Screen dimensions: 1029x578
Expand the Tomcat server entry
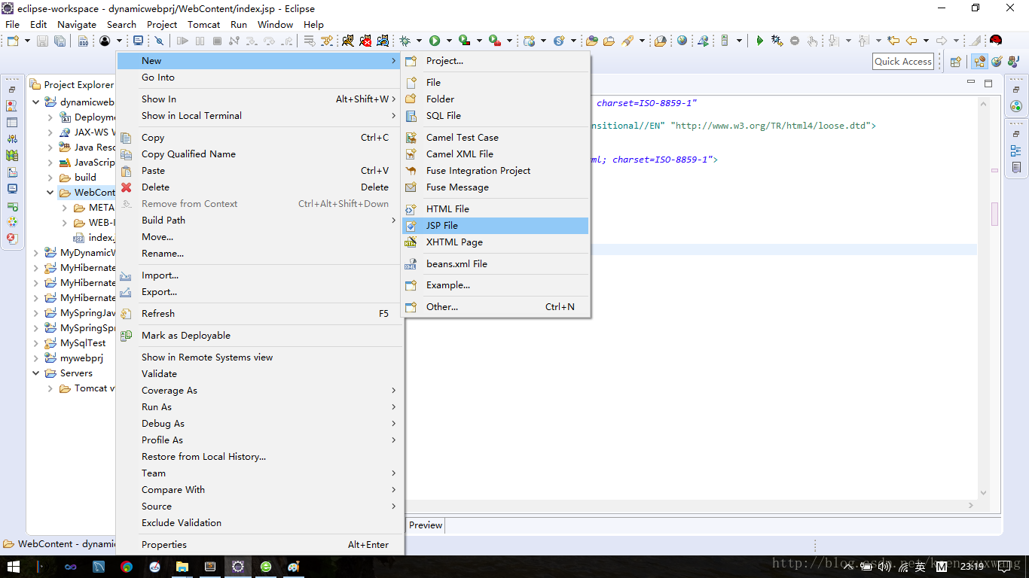pos(50,388)
